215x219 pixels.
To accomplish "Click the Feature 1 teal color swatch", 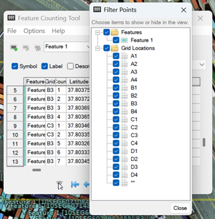I will [x=124, y=40].
